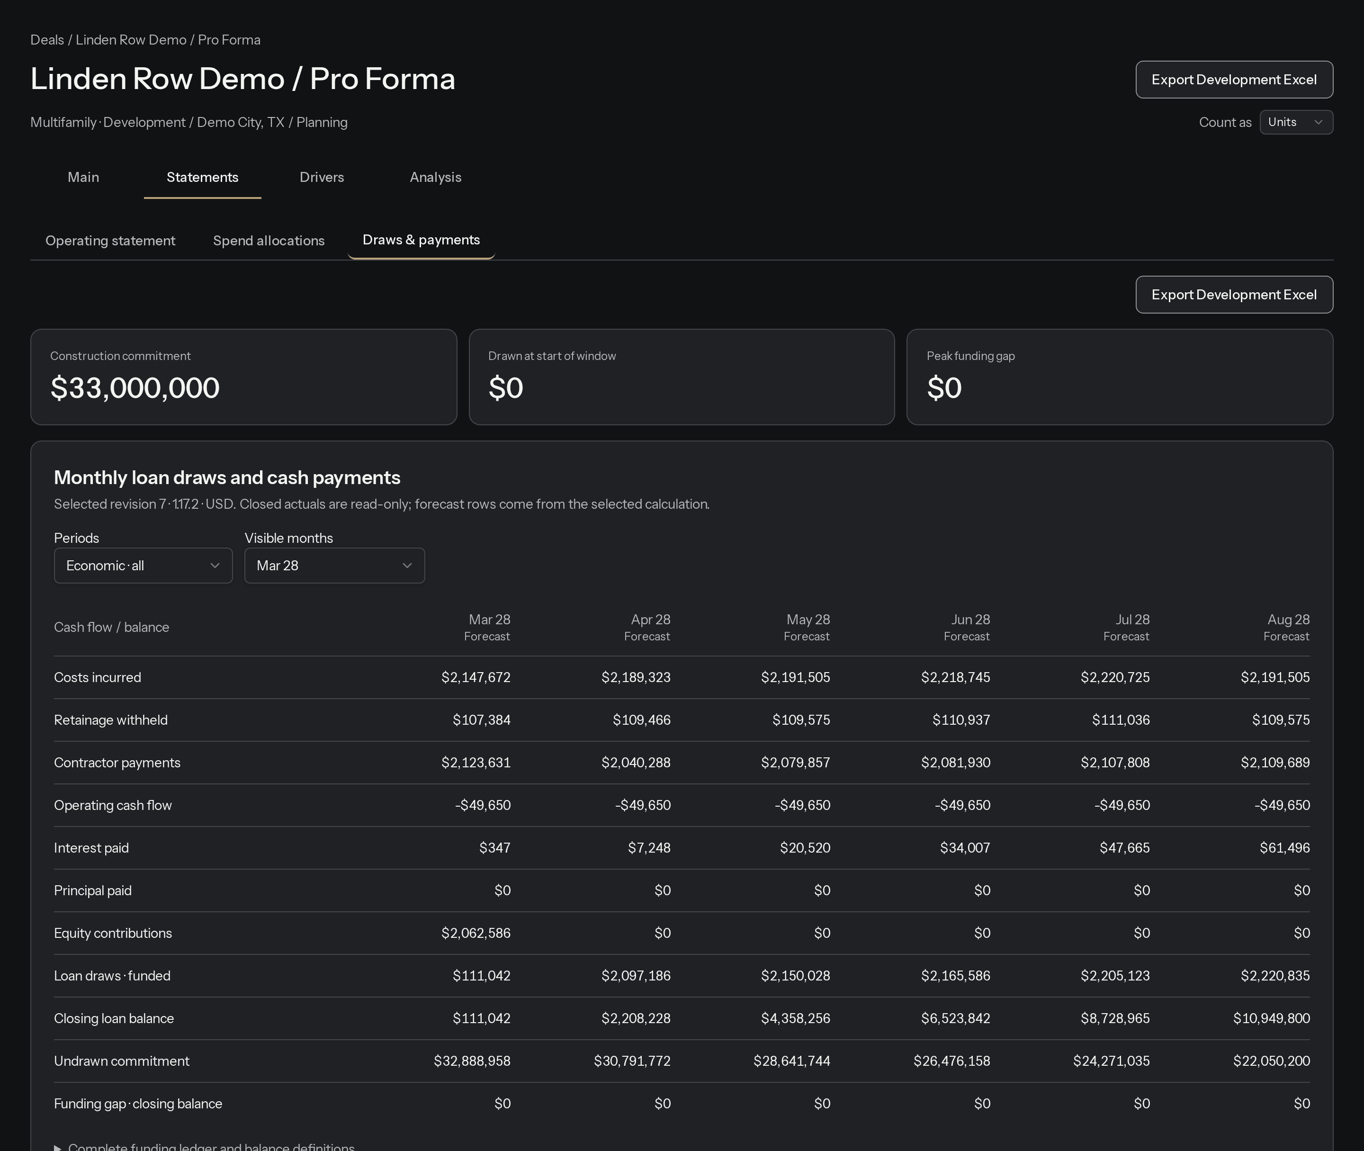Viewport: 1364px width, 1151px height.
Task: Click the Pro Forma breadcrumb
Action: (229, 40)
